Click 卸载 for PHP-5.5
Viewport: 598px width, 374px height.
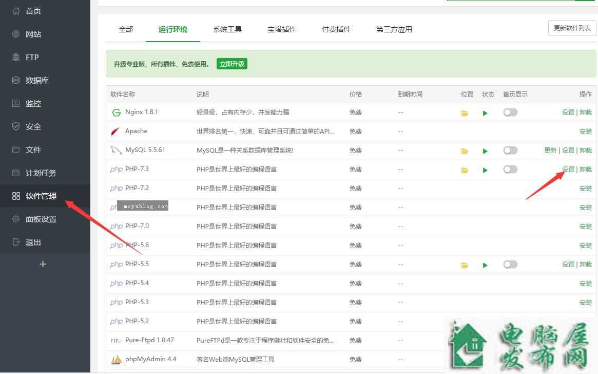[585, 264]
